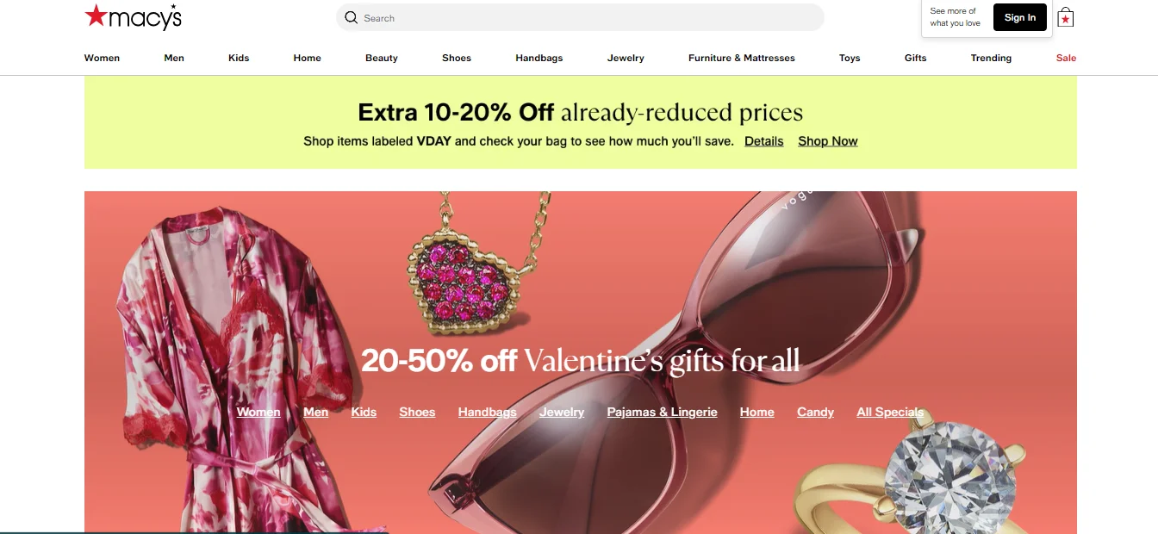Open the Furniture & Mattresses menu
Screen dimensions: 1158x534
(742, 58)
